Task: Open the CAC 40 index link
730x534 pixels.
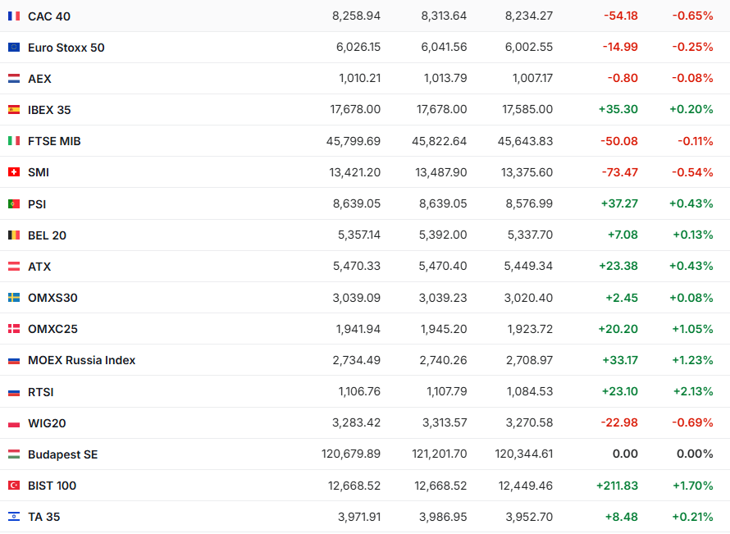Action: (x=49, y=16)
